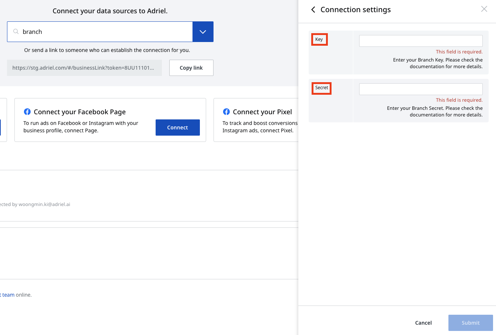Click the Connect your Facebook Page heading
Screen dimensions: 496x335
point(80,112)
